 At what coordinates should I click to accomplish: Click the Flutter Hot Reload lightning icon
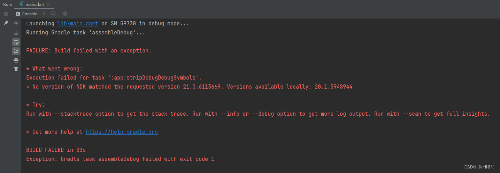point(44,14)
